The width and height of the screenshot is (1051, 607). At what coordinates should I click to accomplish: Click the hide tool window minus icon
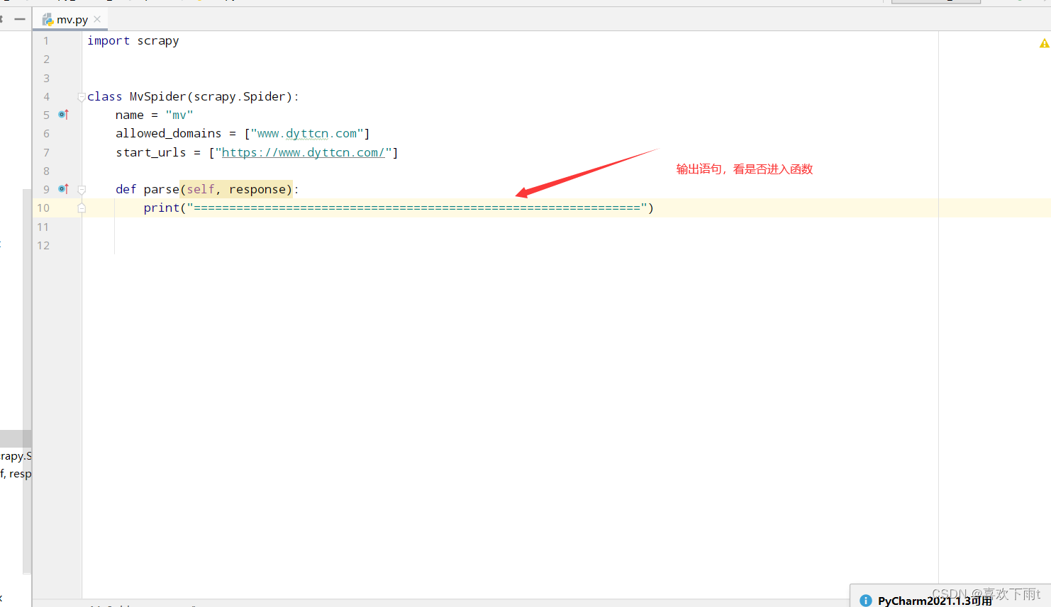click(x=20, y=19)
